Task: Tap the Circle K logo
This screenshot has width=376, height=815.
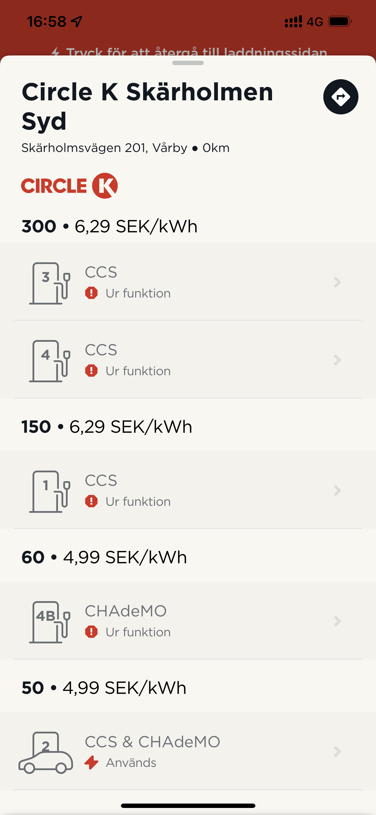Action: click(69, 185)
